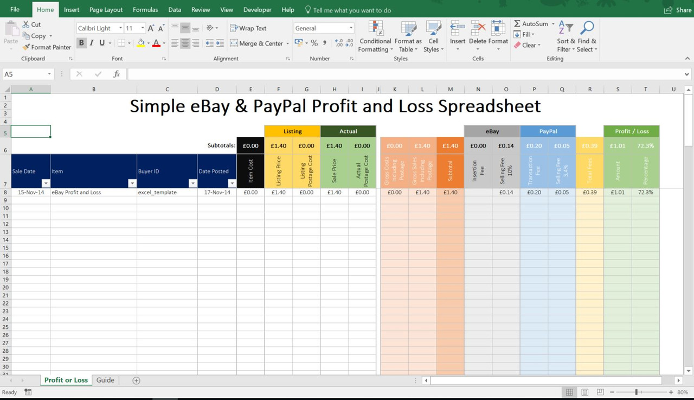The width and height of the screenshot is (694, 400).
Task: Click the Wrap Text button
Action: [248, 28]
